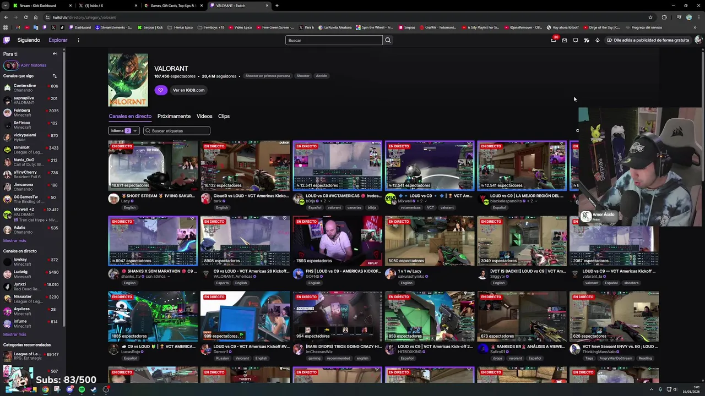The height and width of the screenshot is (396, 705).
Task: Select the Shooter en primera persona tag
Action: point(268,76)
